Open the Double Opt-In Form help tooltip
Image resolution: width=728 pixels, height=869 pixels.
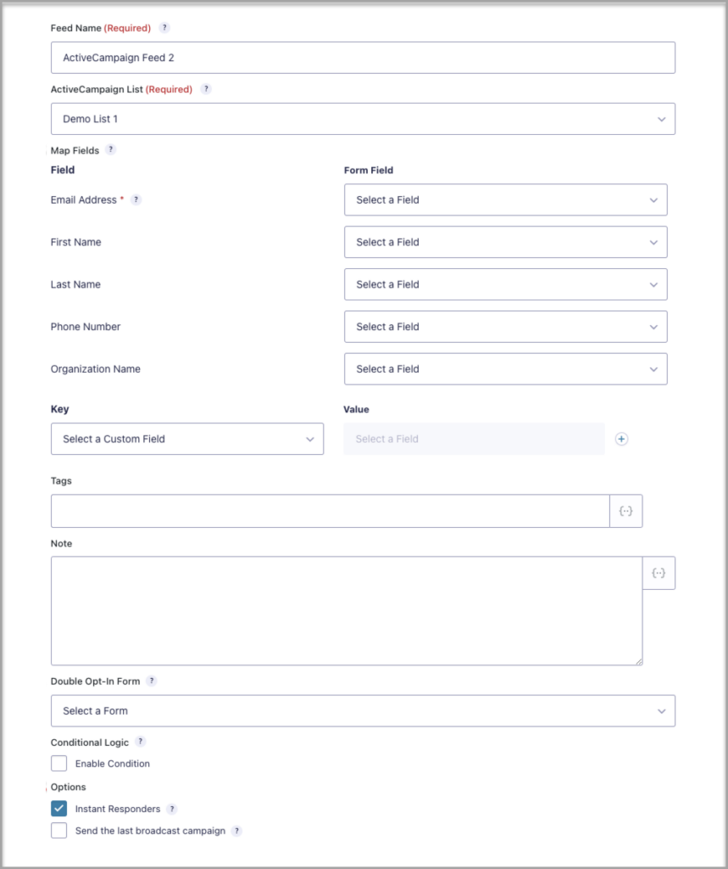pos(152,681)
